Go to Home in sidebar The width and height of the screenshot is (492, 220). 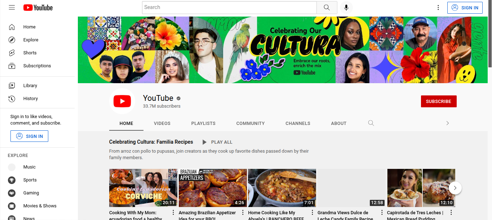pos(37,27)
